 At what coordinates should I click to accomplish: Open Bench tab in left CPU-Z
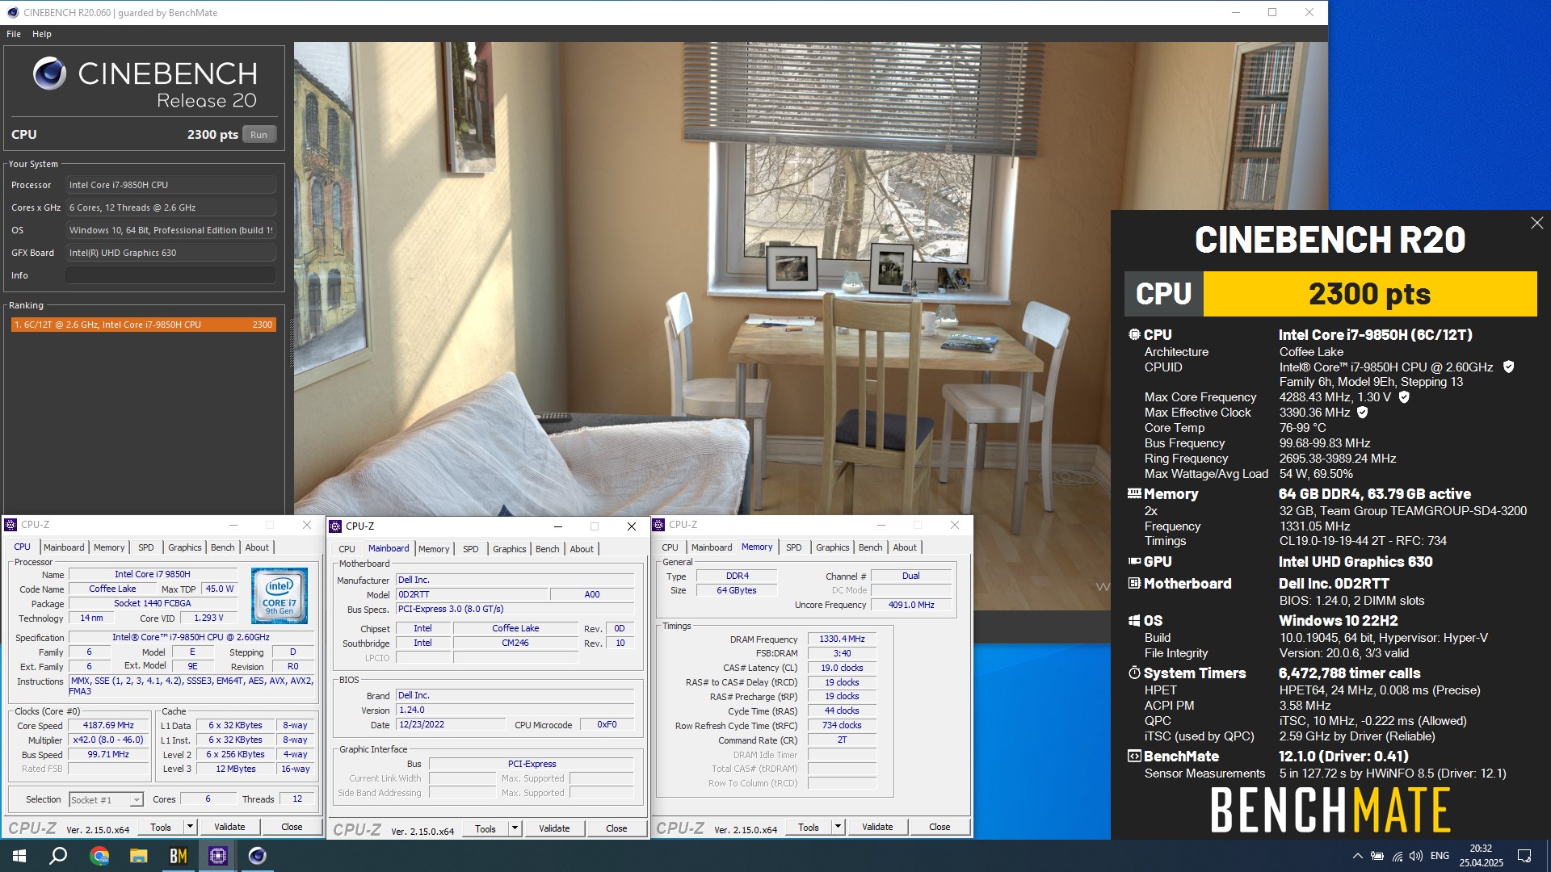[222, 547]
